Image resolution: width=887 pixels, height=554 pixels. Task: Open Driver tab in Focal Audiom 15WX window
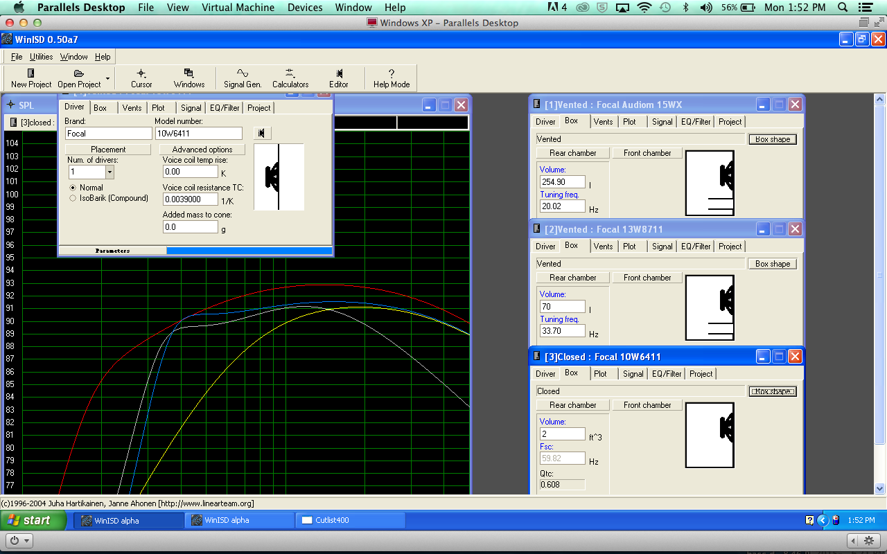coord(545,121)
